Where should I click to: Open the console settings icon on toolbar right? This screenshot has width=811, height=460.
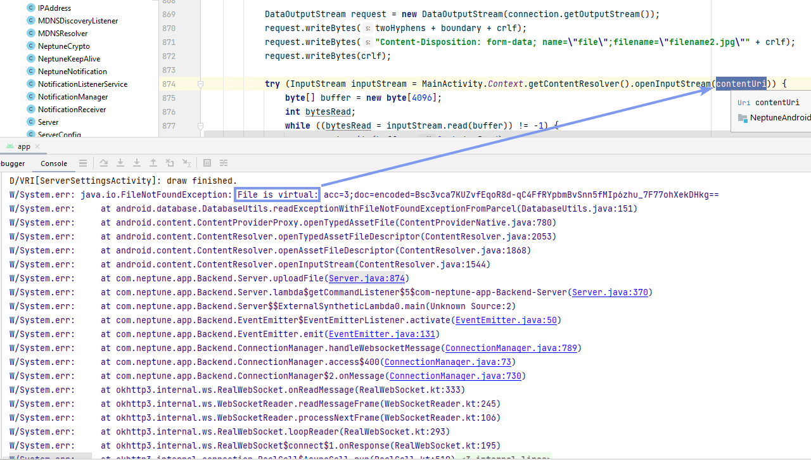(223, 163)
